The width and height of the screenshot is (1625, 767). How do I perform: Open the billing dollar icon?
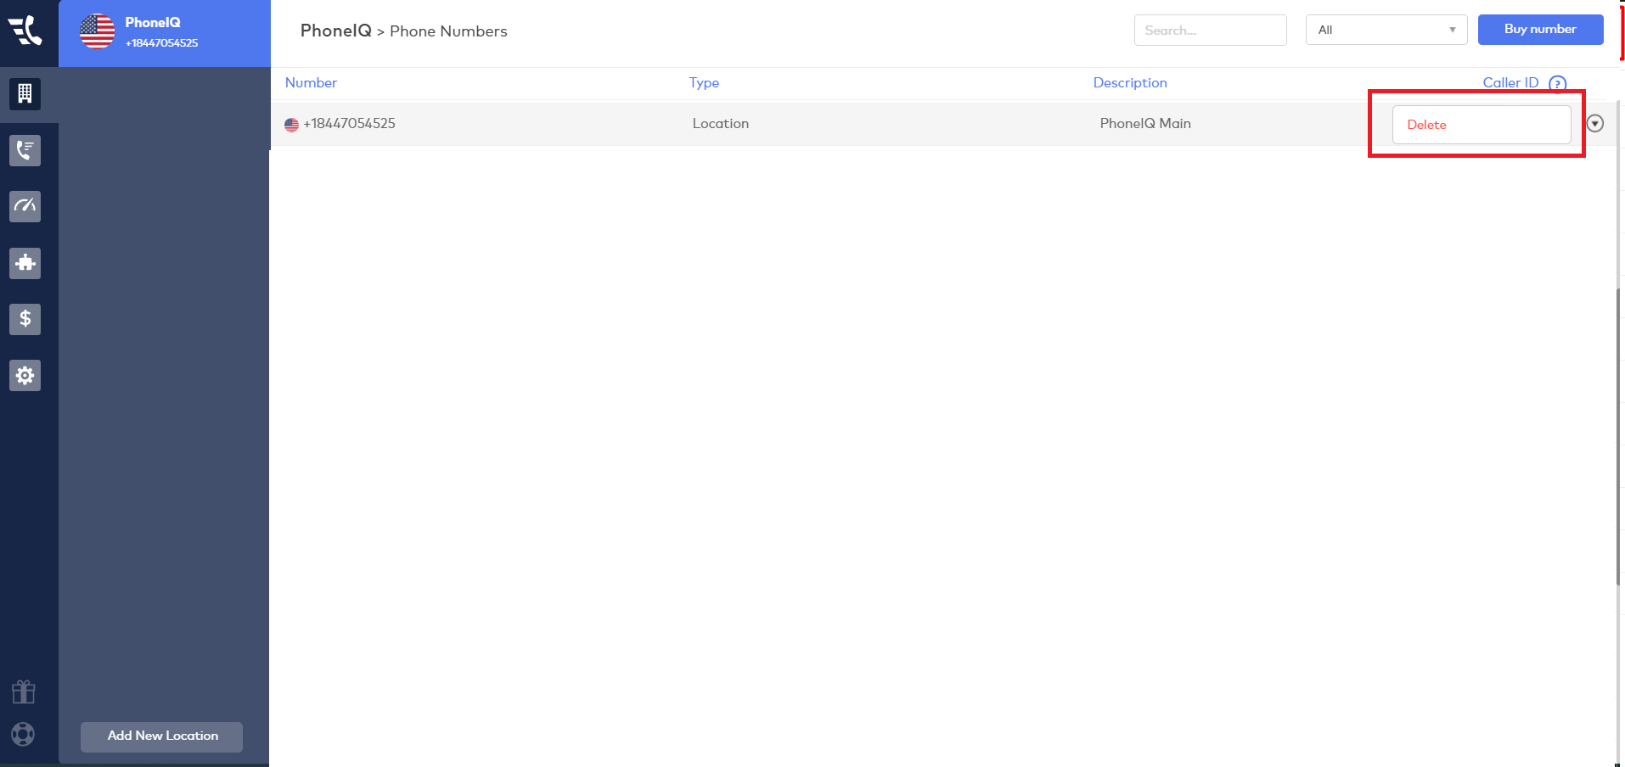(x=25, y=319)
